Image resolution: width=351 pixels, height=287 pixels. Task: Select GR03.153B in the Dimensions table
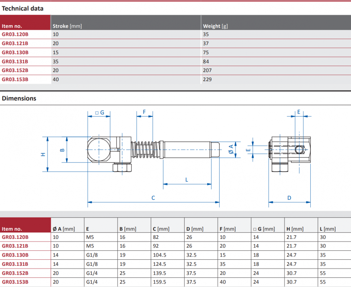(15, 282)
